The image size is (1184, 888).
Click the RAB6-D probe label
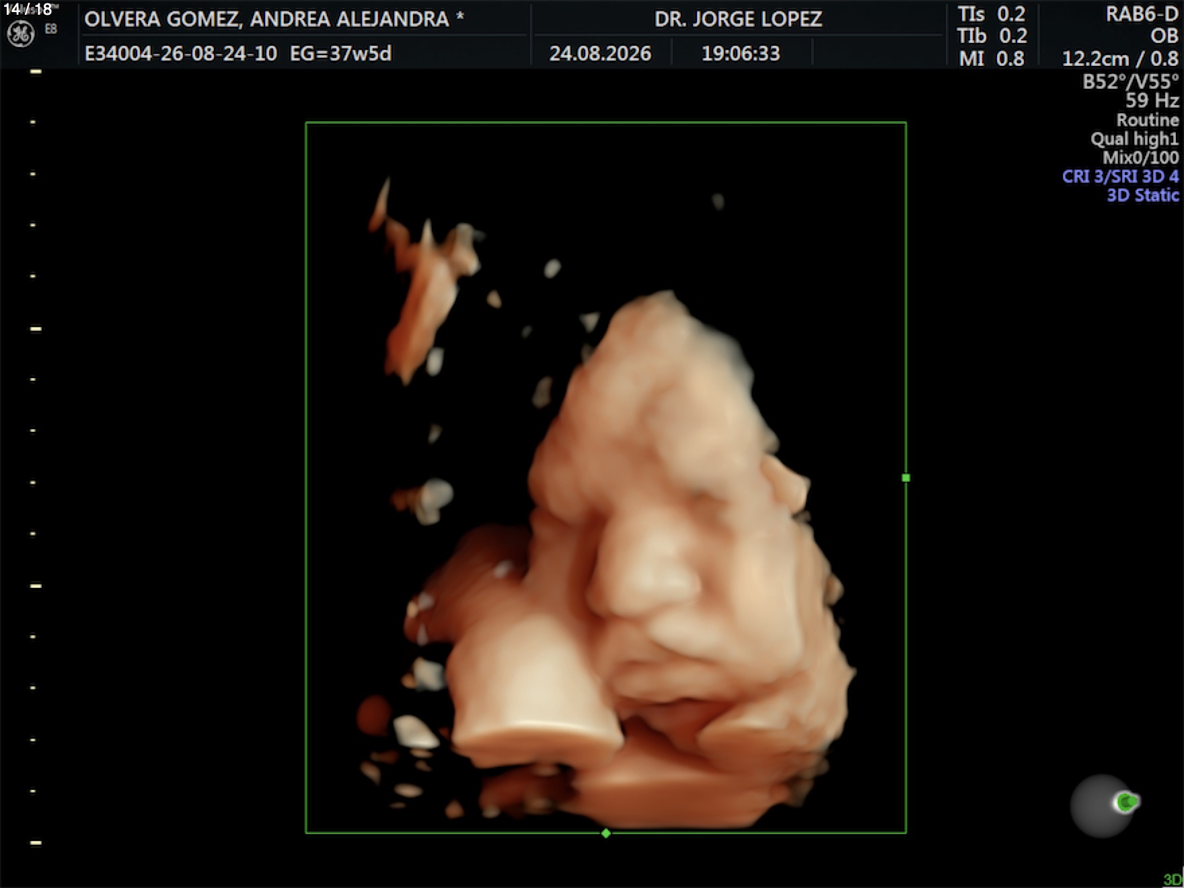pyautogui.click(x=1142, y=14)
